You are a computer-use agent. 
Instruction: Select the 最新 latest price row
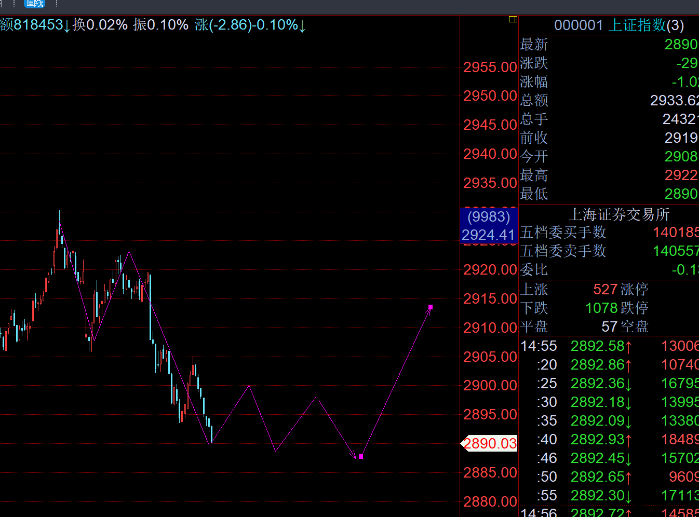click(609, 44)
